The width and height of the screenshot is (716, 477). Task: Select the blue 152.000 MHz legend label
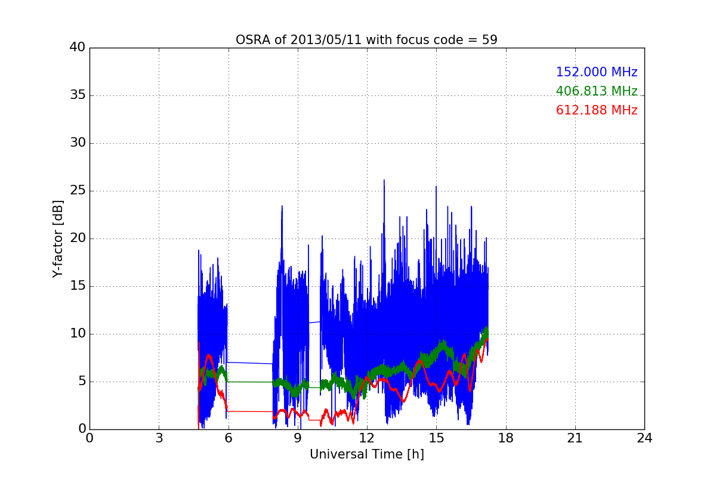coord(597,72)
